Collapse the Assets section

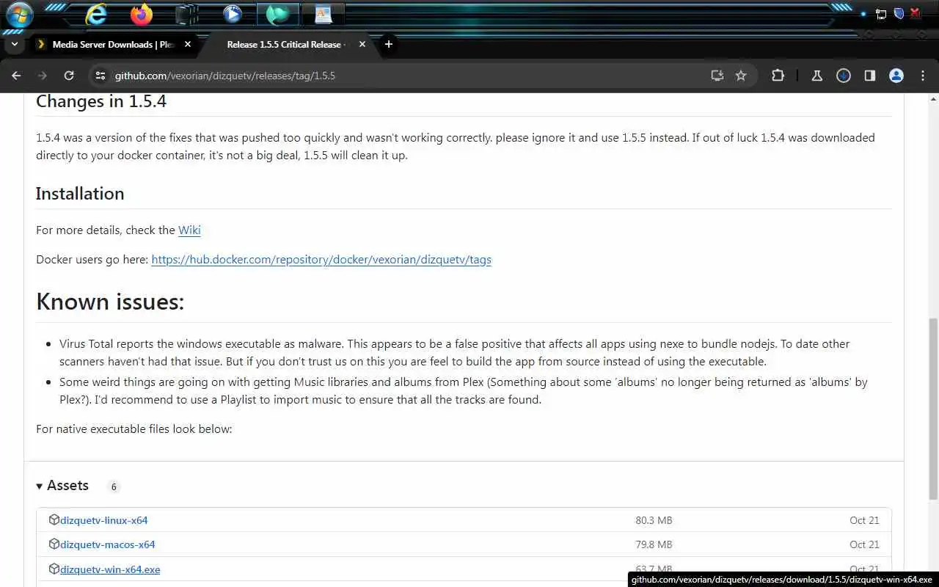[62, 486]
